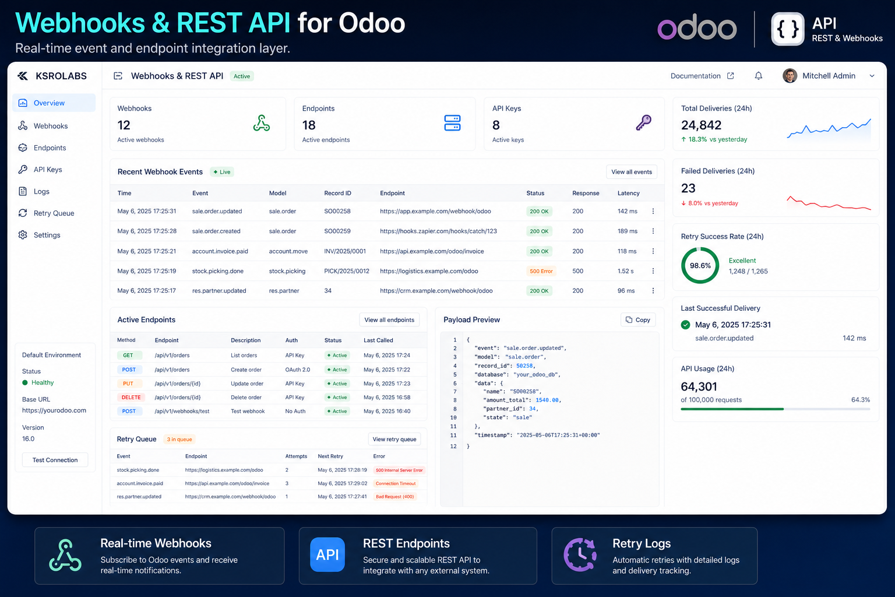Click Test Connection button
This screenshot has width=895, height=597.
pos(55,460)
